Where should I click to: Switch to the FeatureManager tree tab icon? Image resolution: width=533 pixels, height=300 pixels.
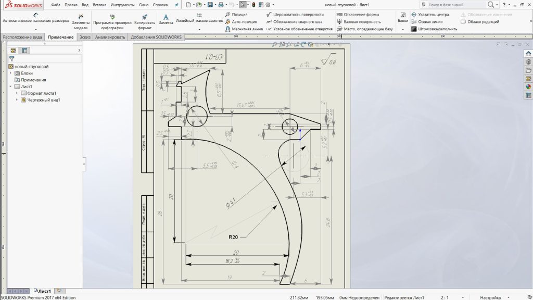point(13,51)
